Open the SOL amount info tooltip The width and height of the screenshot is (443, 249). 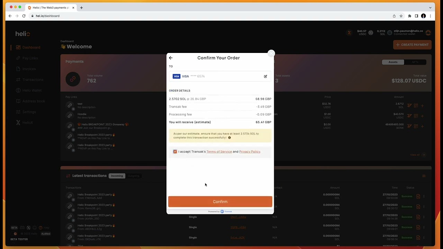[x=229, y=137]
